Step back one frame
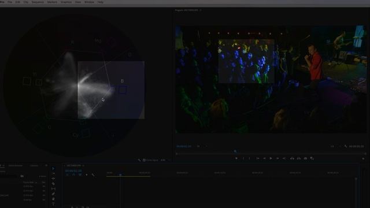 (264, 158)
